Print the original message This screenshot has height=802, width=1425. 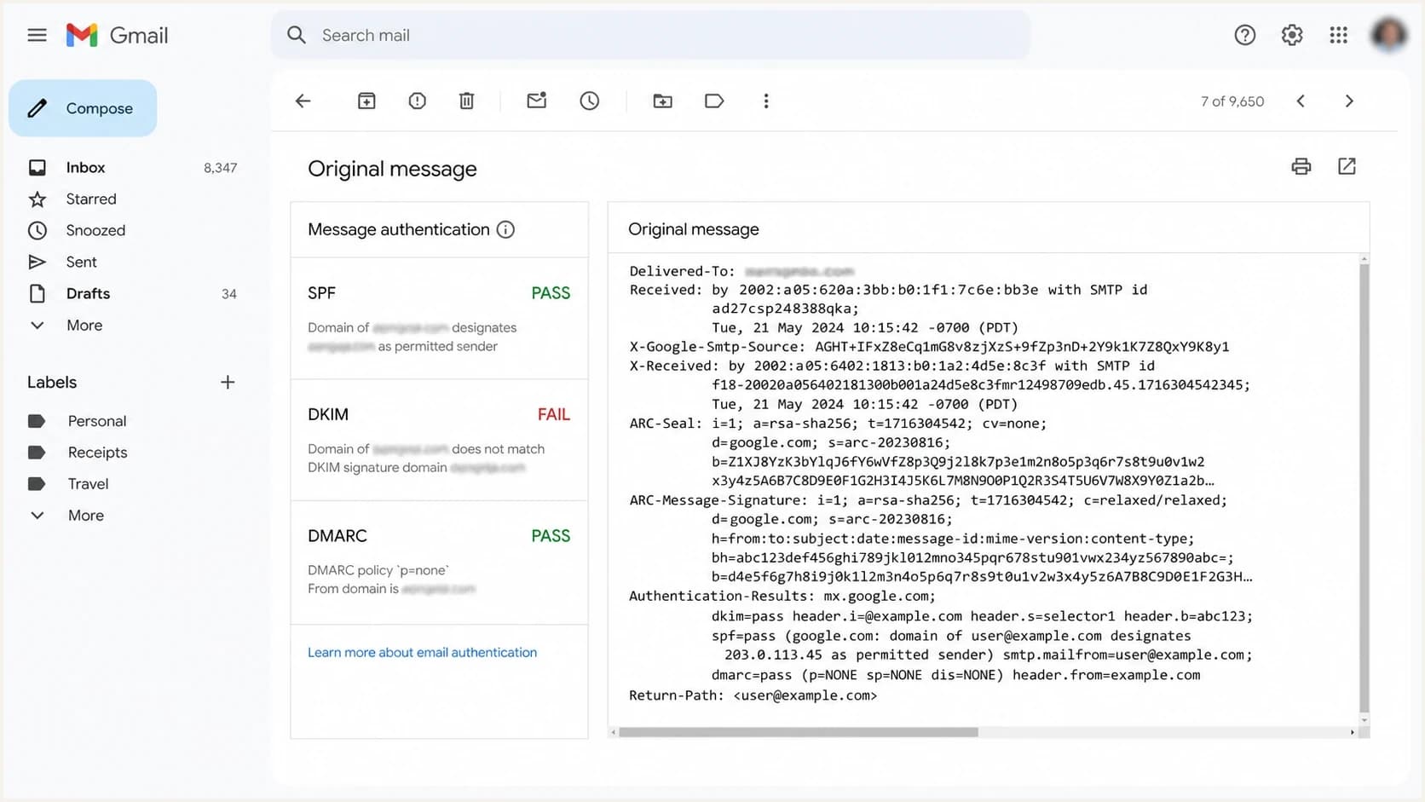[x=1301, y=166]
